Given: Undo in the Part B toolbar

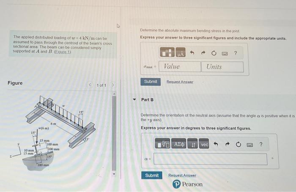Looking at the screenshot, I should pyautogui.click(x=216, y=144).
